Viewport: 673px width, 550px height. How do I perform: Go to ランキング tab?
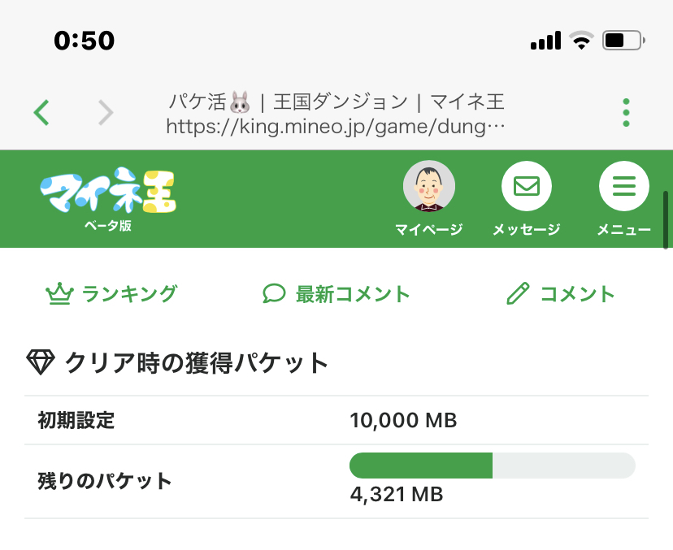tap(128, 294)
